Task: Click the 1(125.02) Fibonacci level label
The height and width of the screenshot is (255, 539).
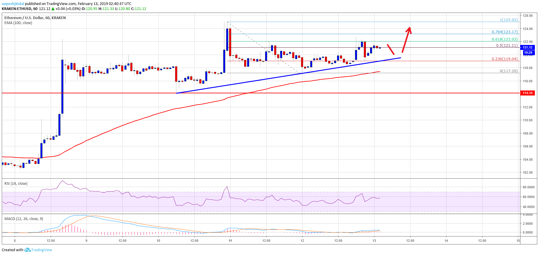Action: pyautogui.click(x=508, y=20)
